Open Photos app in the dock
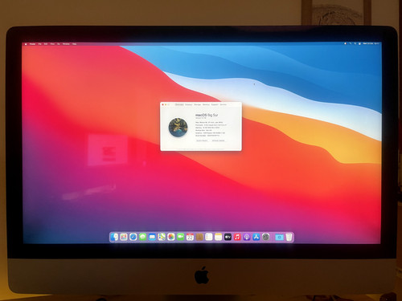This screenshot has width=402, height=301. [171, 237]
